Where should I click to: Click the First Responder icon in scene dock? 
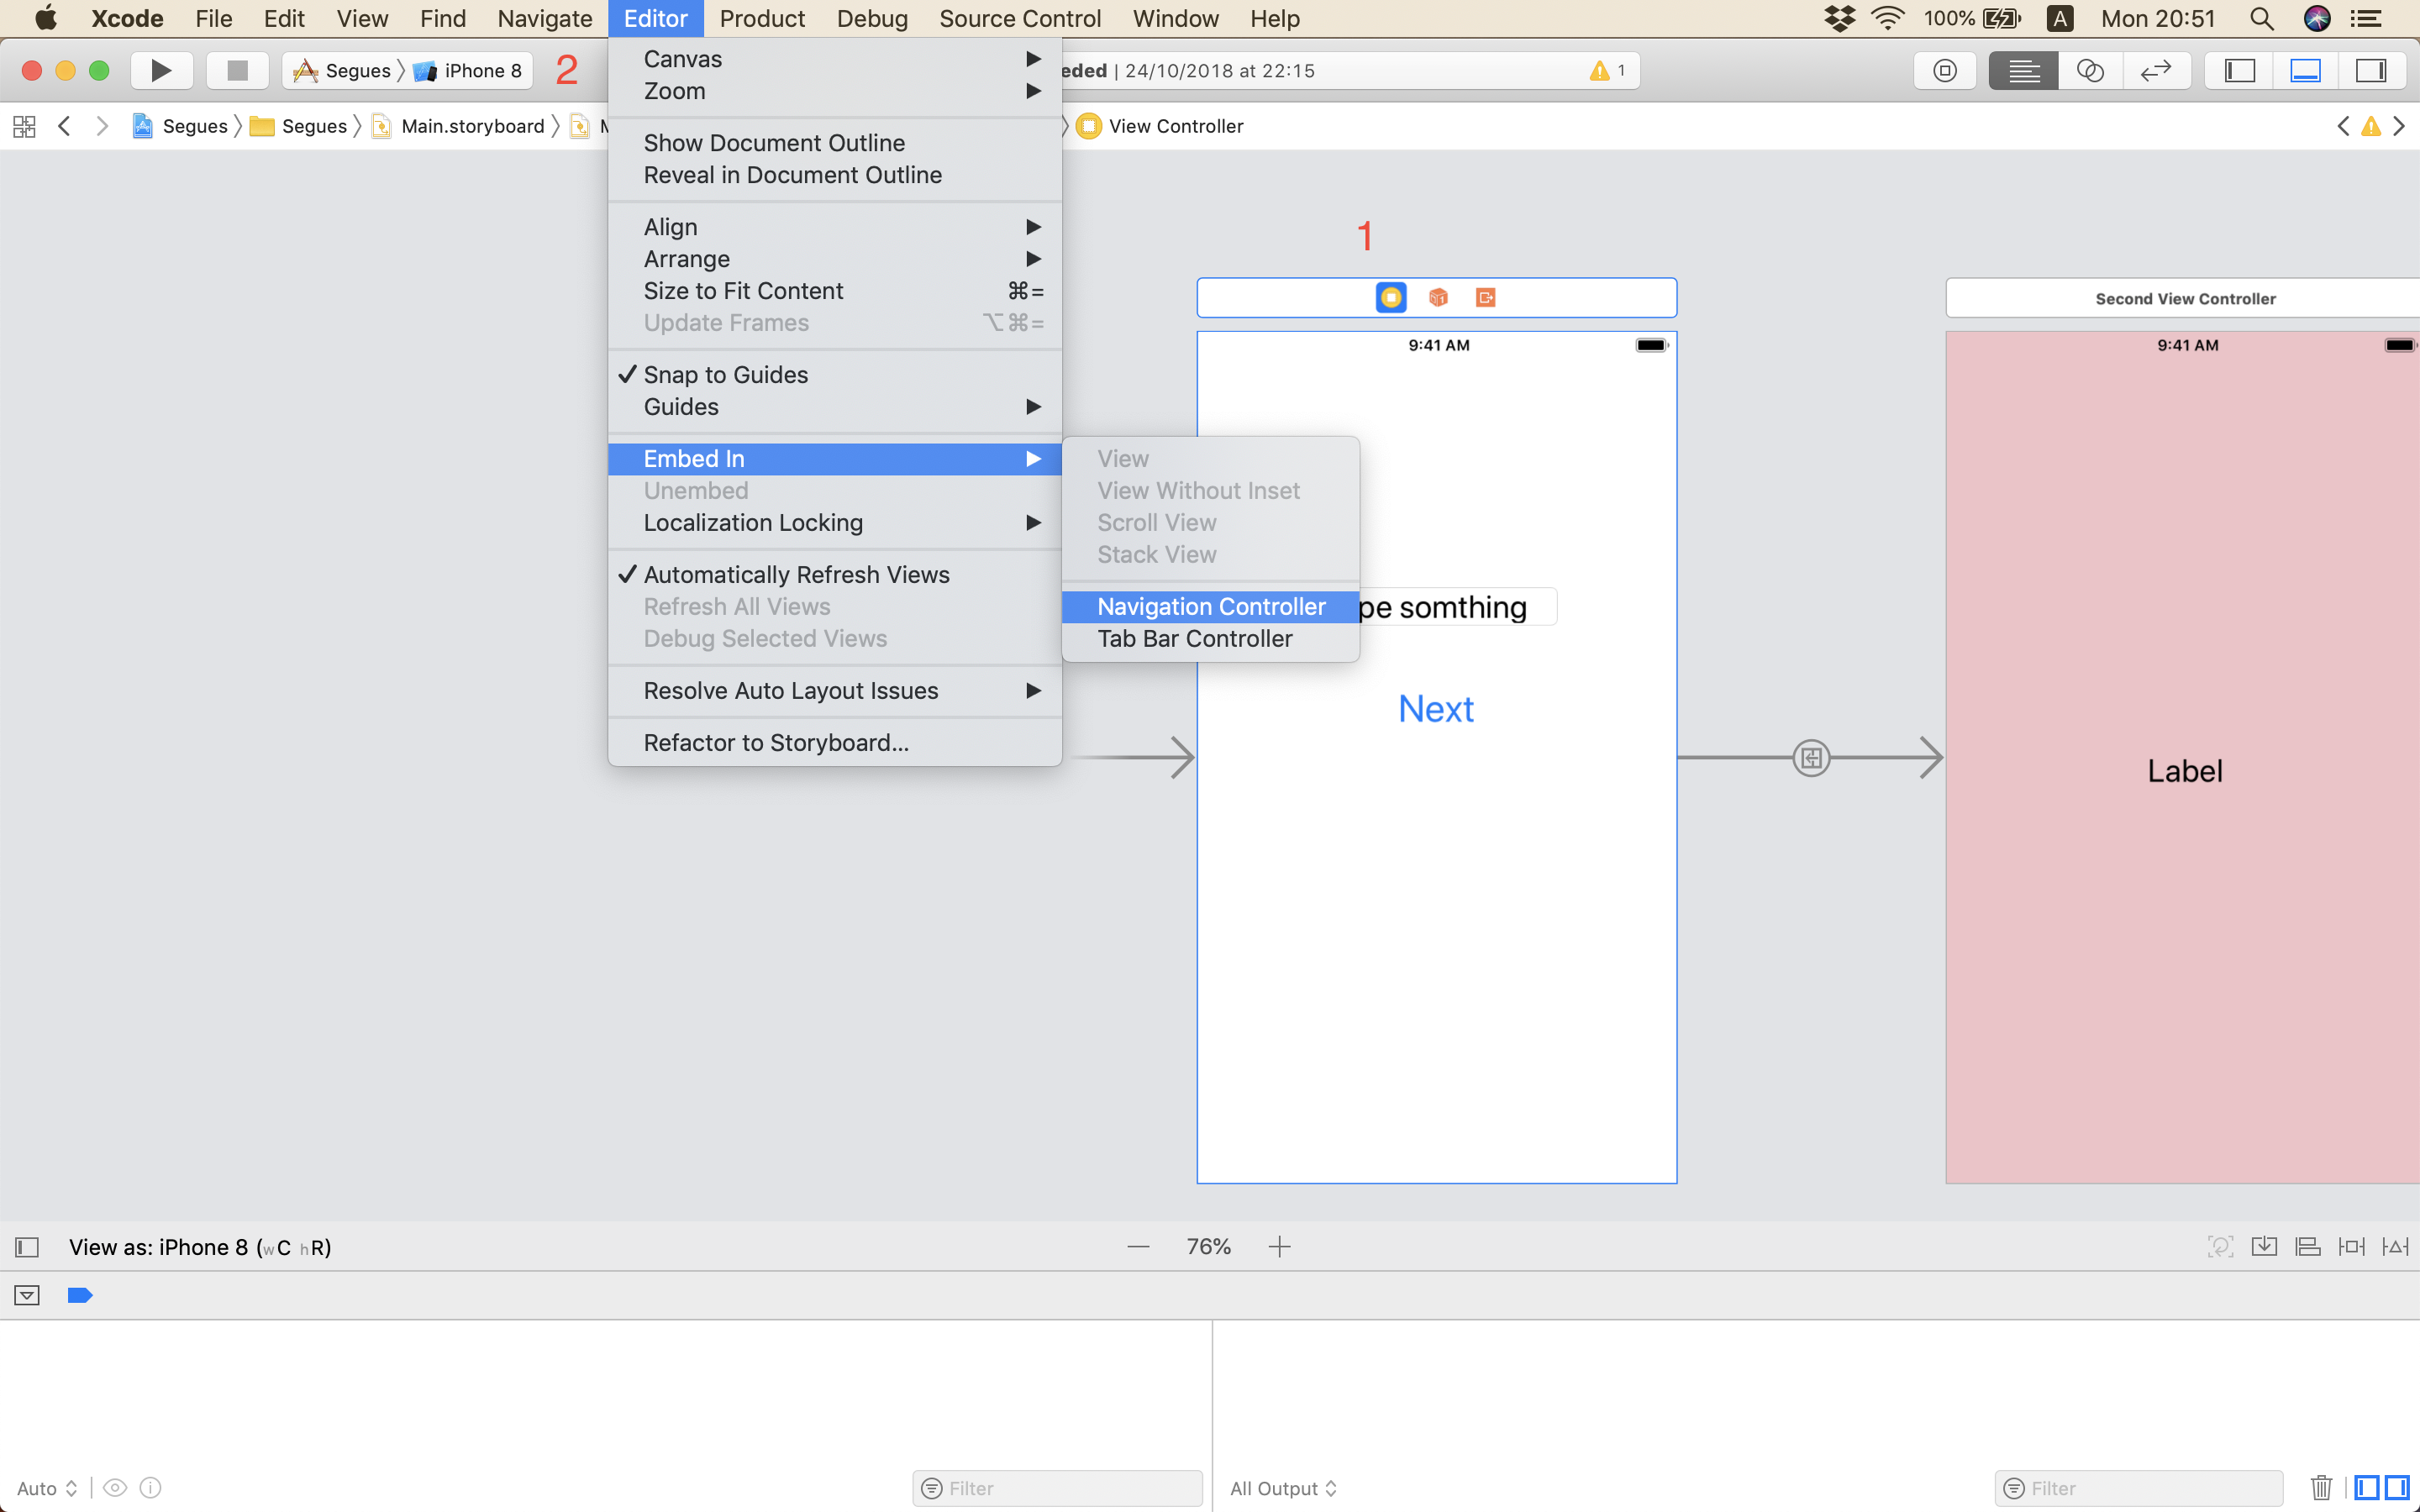[1438, 297]
